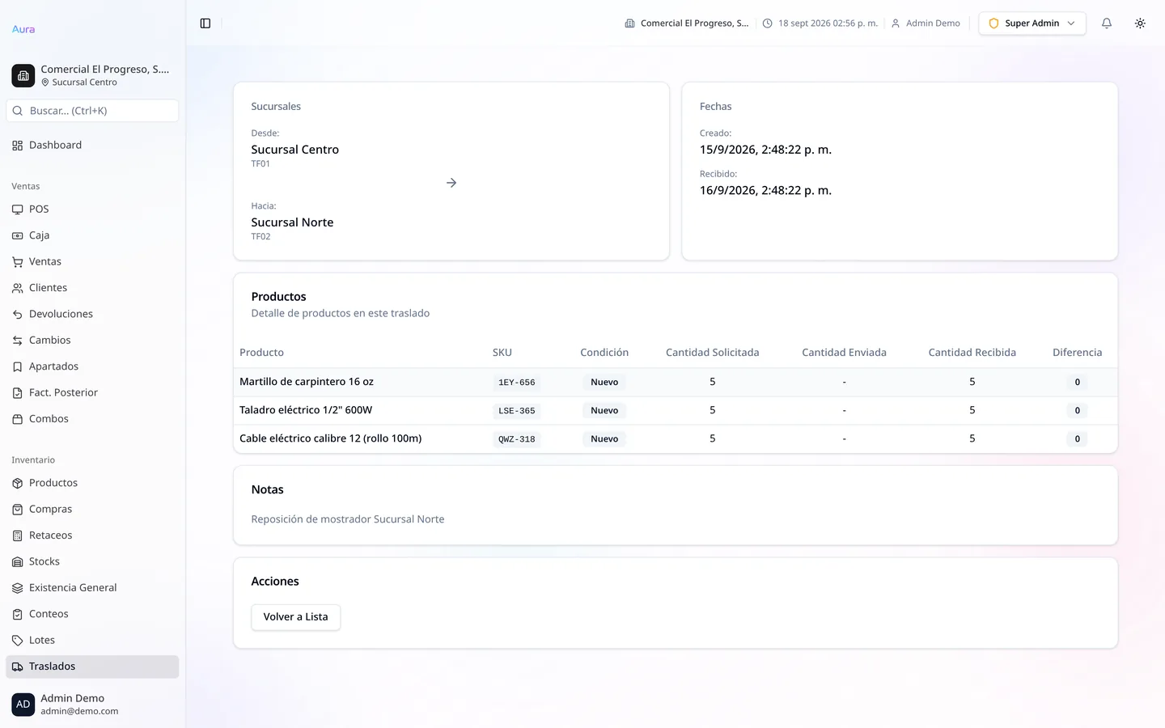The height and width of the screenshot is (728, 1165).
Task: Click the Diferencia column header
Action: click(x=1077, y=353)
